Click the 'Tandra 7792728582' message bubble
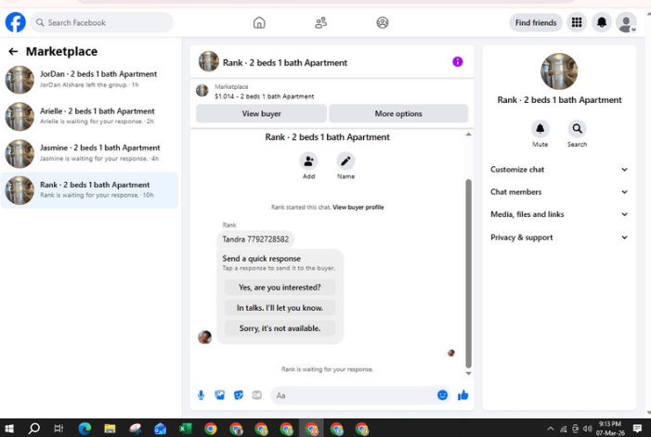Viewport: 651px width, 437px height. [x=255, y=239]
